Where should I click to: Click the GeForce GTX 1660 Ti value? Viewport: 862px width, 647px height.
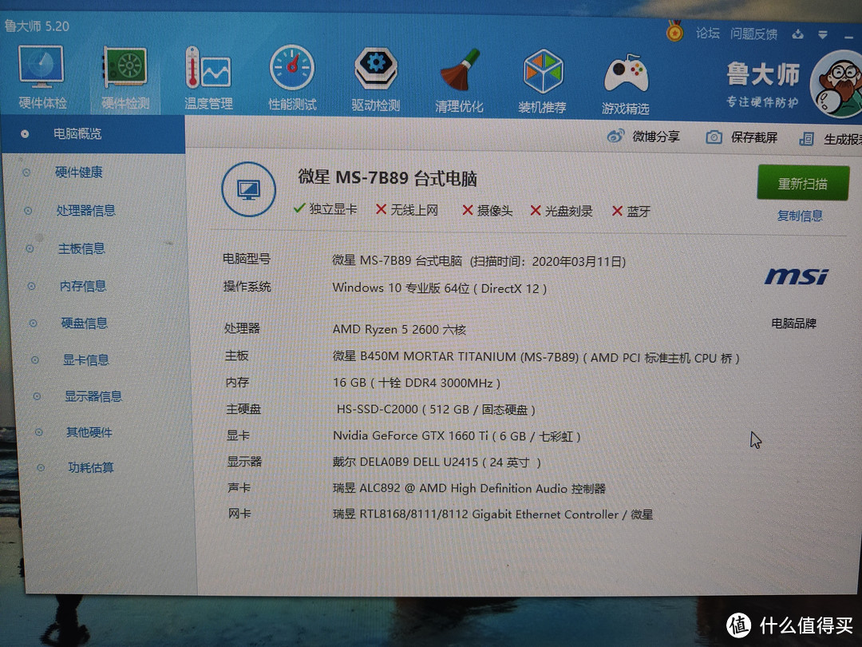point(457,436)
